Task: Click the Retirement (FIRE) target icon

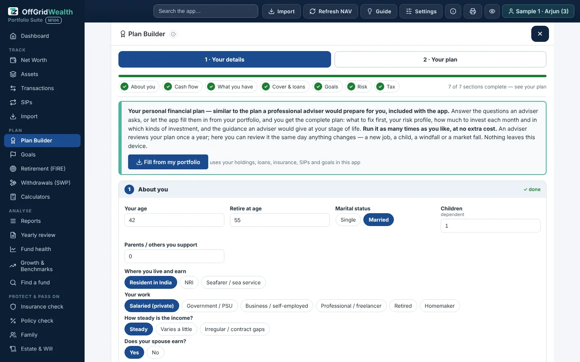Action: point(13,169)
